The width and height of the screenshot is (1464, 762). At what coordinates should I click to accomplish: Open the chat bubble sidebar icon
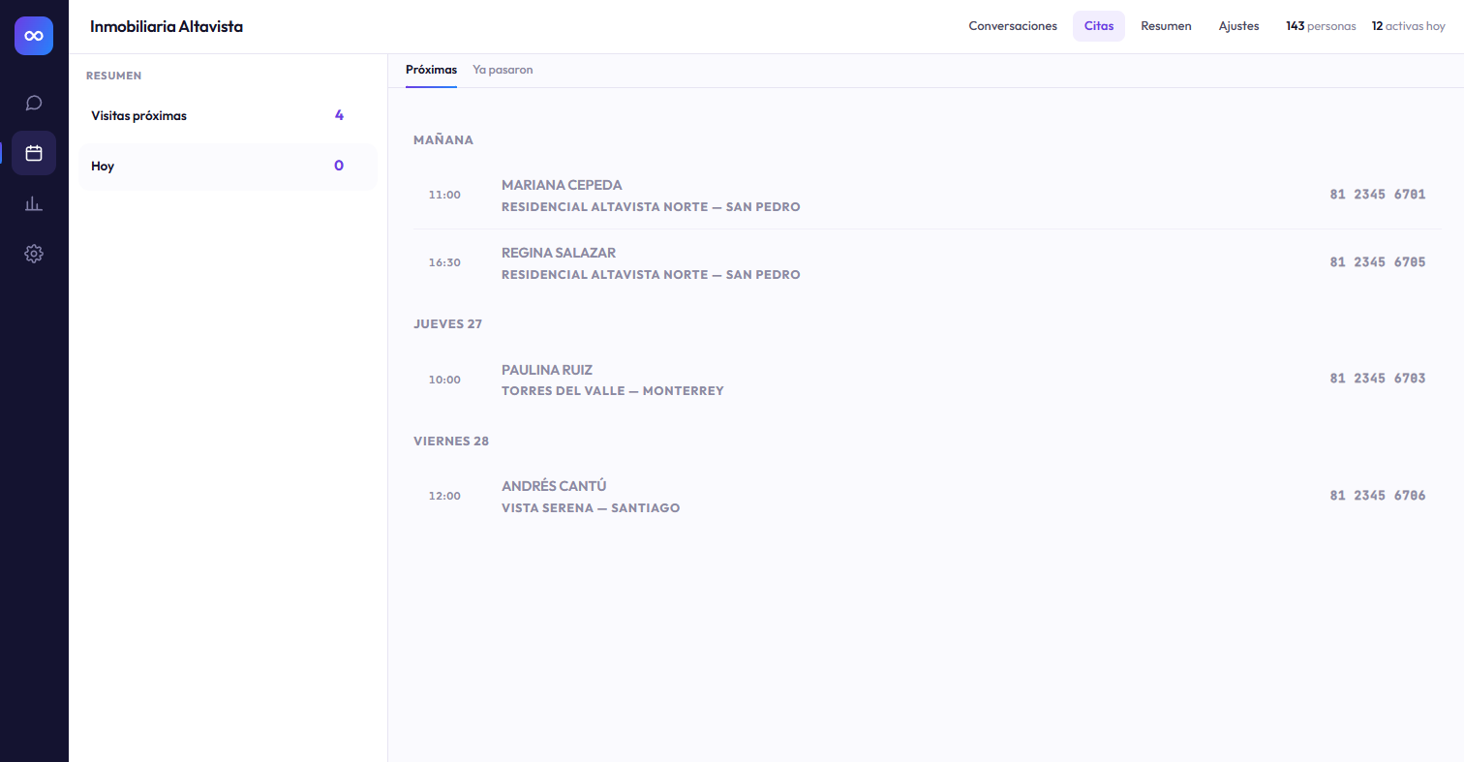point(34,103)
